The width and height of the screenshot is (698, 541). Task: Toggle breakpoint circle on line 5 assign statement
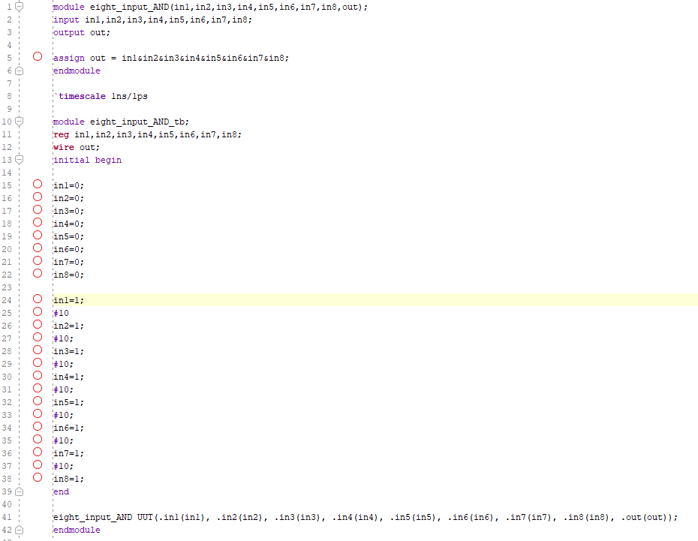click(38, 56)
